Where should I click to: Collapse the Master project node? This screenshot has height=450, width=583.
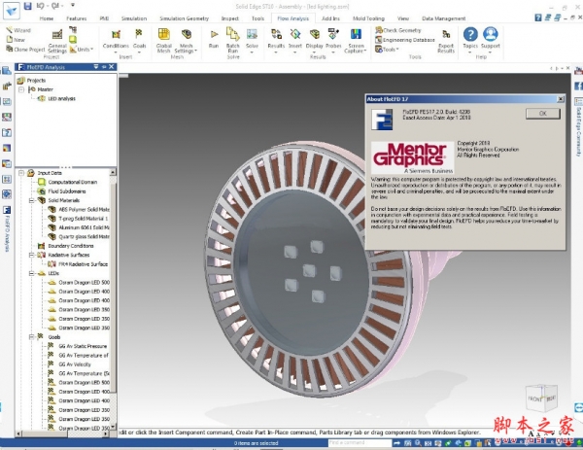(20, 89)
